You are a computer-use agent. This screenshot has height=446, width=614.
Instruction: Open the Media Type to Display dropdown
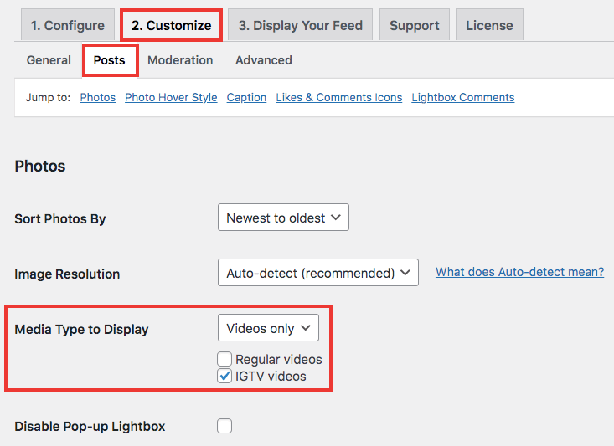[x=268, y=328]
